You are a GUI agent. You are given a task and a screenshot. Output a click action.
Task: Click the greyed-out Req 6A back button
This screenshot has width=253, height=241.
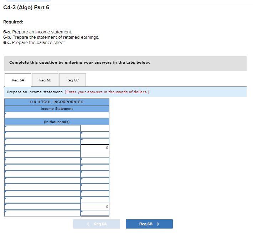click(x=97, y=224)
